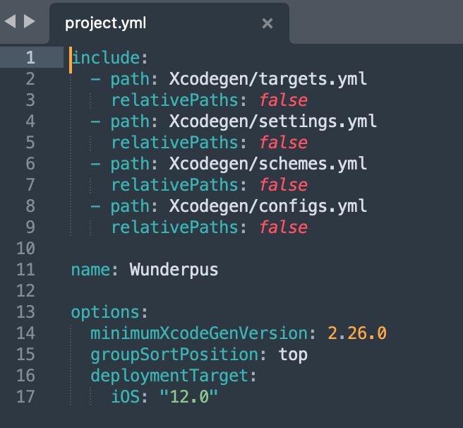Close the project.yml tab
Viewport: 463px width, 428px height.
click(x=267, y=23)
